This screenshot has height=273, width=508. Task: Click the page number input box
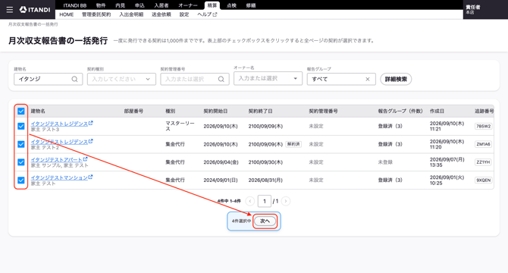coord(265,201)
